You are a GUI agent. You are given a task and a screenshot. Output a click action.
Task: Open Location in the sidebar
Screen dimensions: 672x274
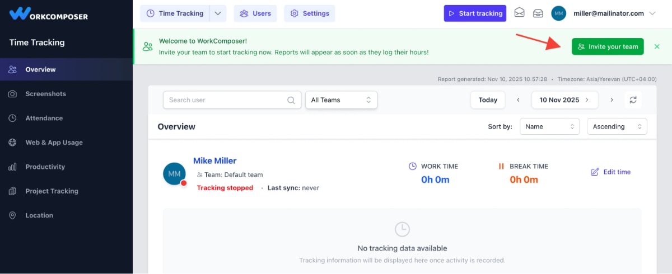click(66, 215)
